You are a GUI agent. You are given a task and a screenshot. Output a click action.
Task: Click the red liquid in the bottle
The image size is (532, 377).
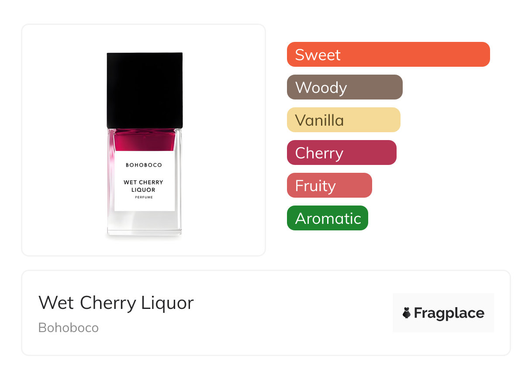pyautogui.click(x=145, y=141)
